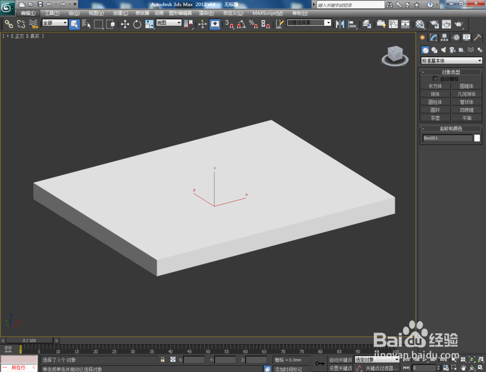
Task: Click Use Pivot Point Center icon
Action: pyautogui.click(x=188, y=24)
